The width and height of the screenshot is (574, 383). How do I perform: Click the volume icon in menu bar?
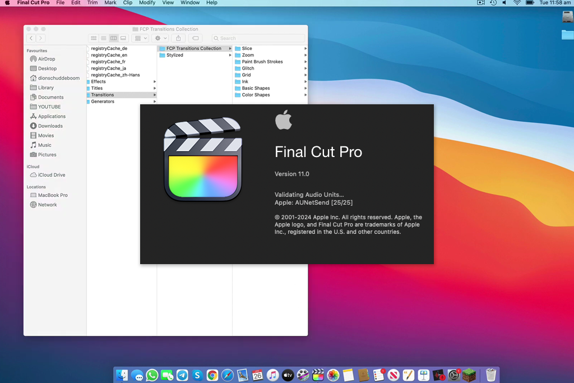504,3
